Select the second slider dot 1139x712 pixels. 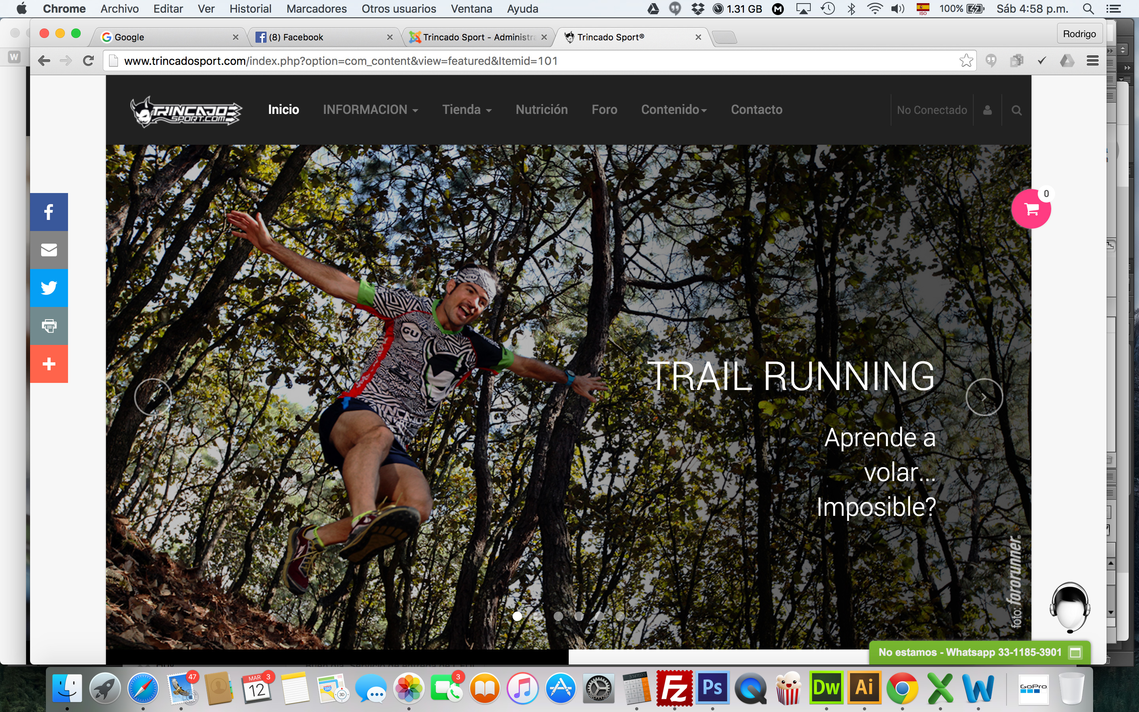537,616
